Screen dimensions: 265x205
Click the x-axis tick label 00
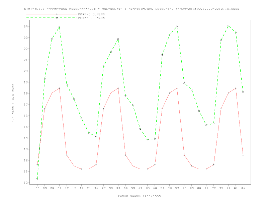point(37,188)
